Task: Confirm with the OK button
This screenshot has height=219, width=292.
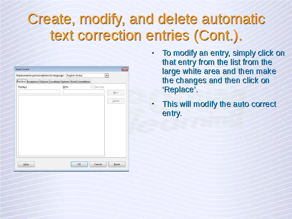Action: (x=79, y=164)
